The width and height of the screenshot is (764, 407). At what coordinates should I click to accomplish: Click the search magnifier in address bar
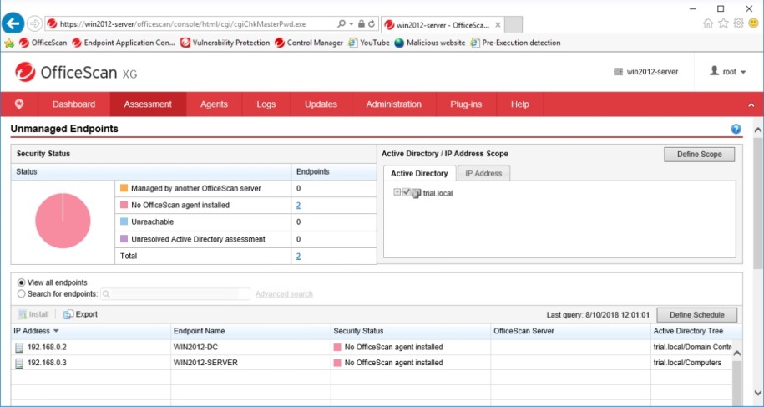pyautogui.click(x=341, y=23)
